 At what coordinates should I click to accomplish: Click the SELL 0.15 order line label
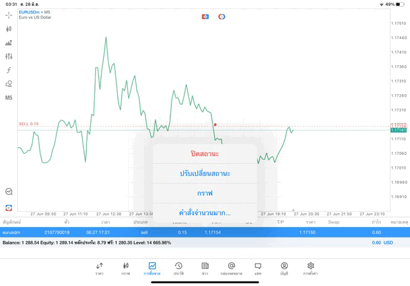[28, 124]
